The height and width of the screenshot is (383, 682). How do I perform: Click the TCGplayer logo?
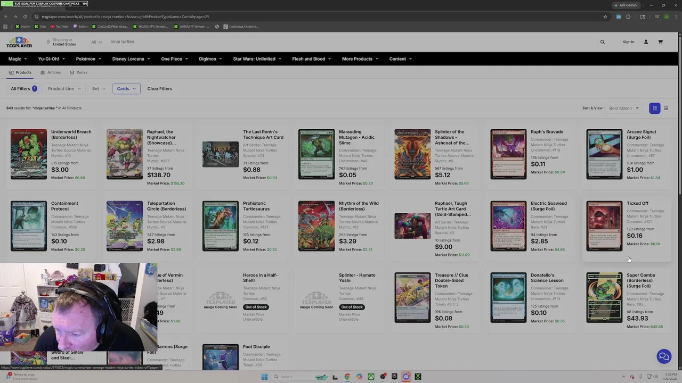(x=19, y=42)
